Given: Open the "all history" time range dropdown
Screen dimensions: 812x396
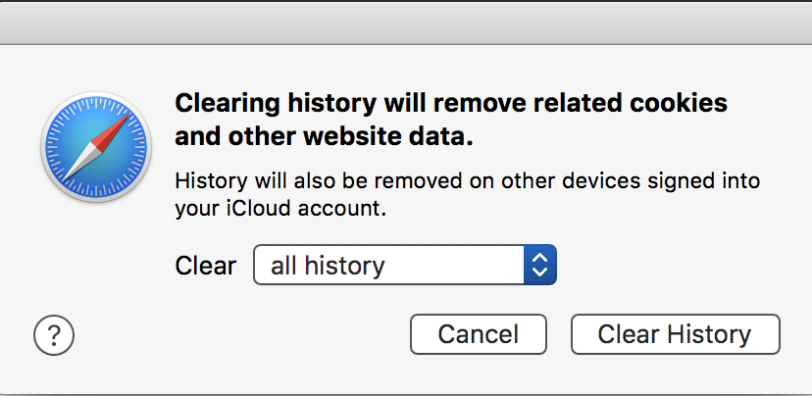Looking at the screenshot, I should click(404, 265).
